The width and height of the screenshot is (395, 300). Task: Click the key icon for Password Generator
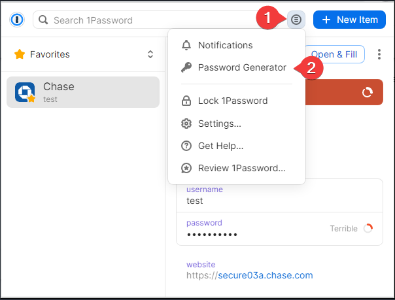coord(186,67)
